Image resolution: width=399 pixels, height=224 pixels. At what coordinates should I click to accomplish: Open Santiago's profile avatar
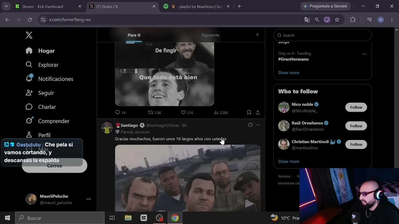click(107, 128)
